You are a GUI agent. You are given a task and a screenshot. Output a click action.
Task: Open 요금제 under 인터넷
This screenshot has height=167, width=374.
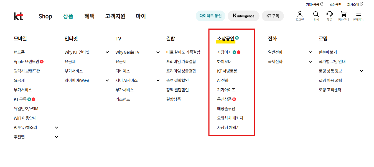[x=70, y=62]
